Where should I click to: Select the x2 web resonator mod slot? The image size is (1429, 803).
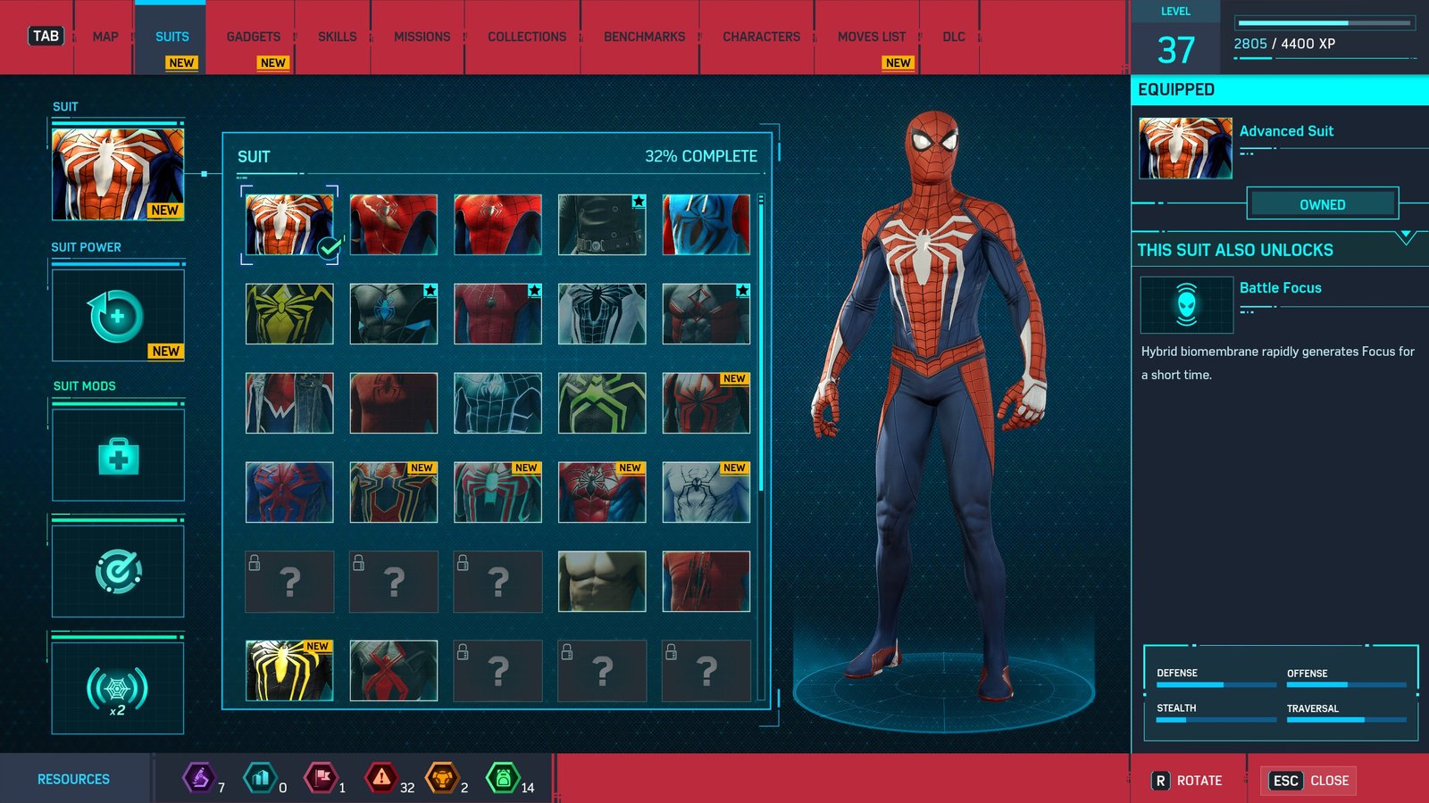(117, 687)
